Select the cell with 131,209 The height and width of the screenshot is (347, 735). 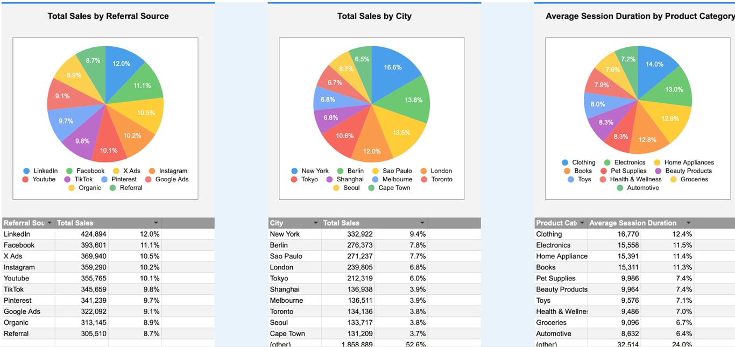(348, 334)
